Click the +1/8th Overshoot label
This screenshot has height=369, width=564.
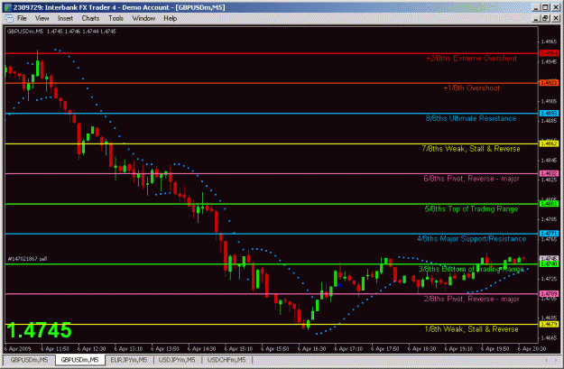tap(472, 88)
